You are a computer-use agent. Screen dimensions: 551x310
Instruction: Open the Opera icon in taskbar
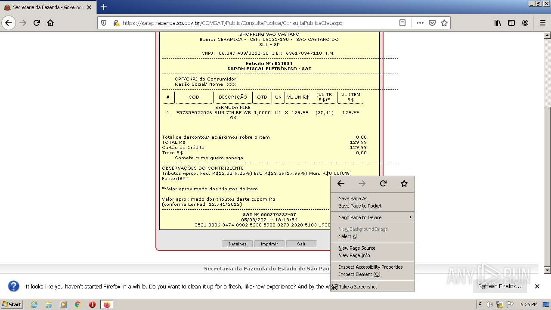click(x=92, y=304)
